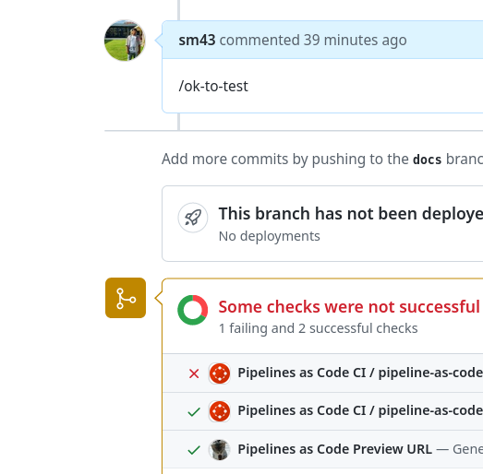Open the Pipelines as Code Preview URL check
The image size is (483, 474).
(335, 449)
